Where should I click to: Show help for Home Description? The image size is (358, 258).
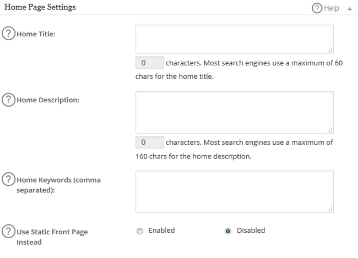[9, 100]
